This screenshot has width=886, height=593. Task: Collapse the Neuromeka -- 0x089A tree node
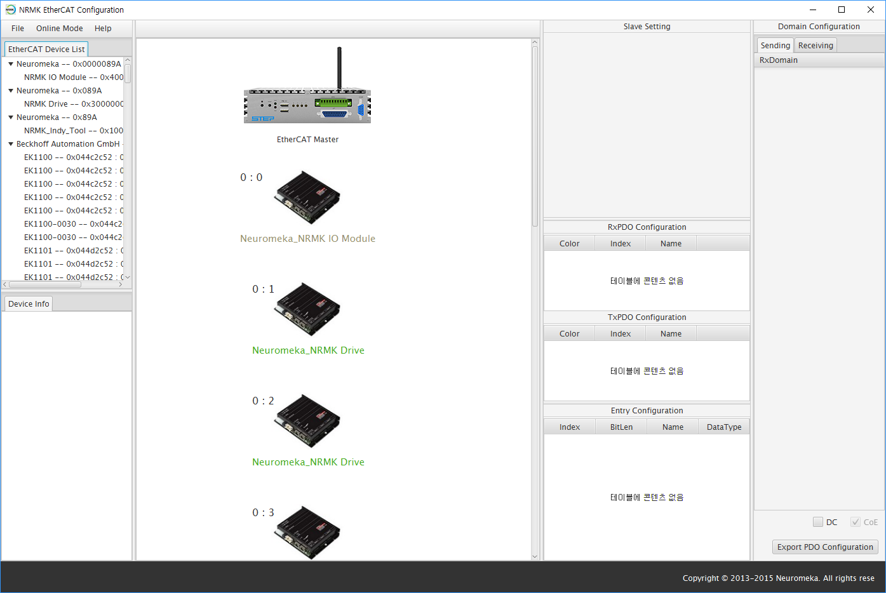pos(11,91)
